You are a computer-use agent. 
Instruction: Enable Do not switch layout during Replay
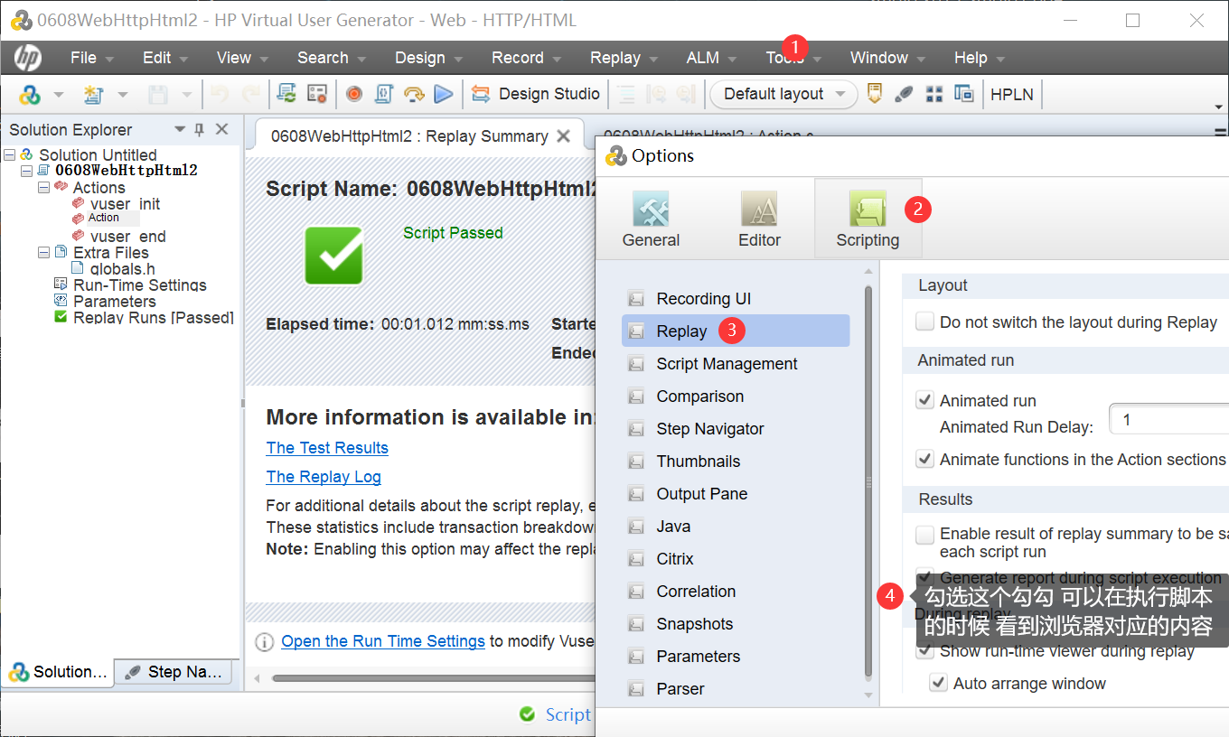pos(924,322)
